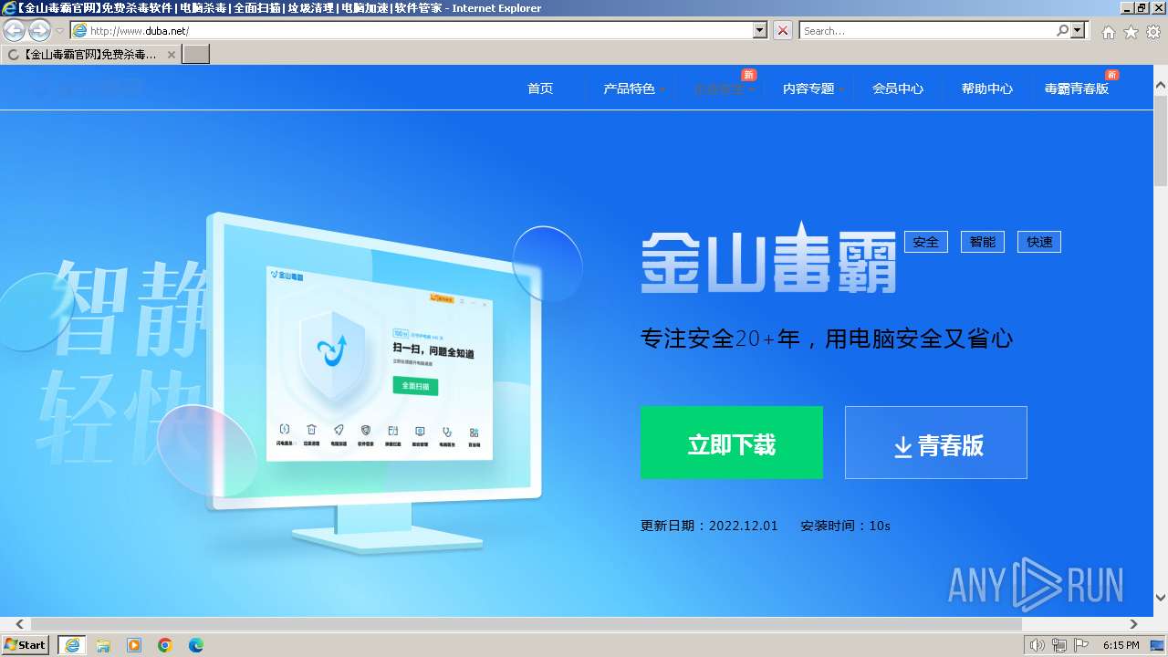This screenshot has width=1168, height=657.
Task: Open the network tray icon
Action: pos(1058,645)
